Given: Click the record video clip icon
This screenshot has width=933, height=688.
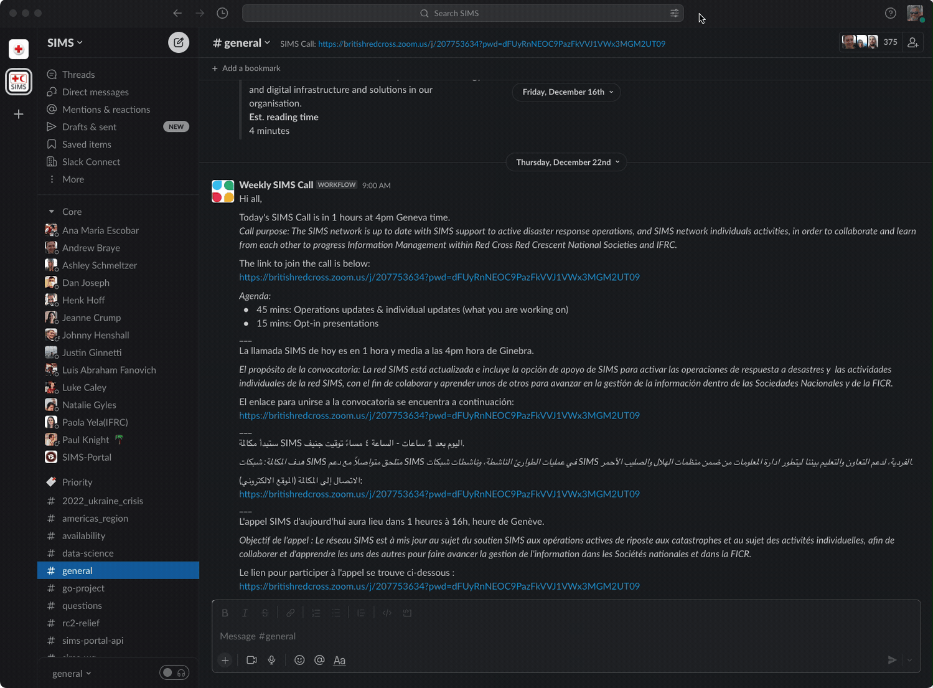Looking at the screenshot, I should [251, 660].
